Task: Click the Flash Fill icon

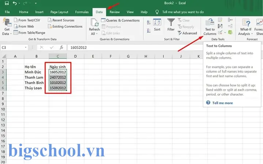Action: click(x=220, y=20)
